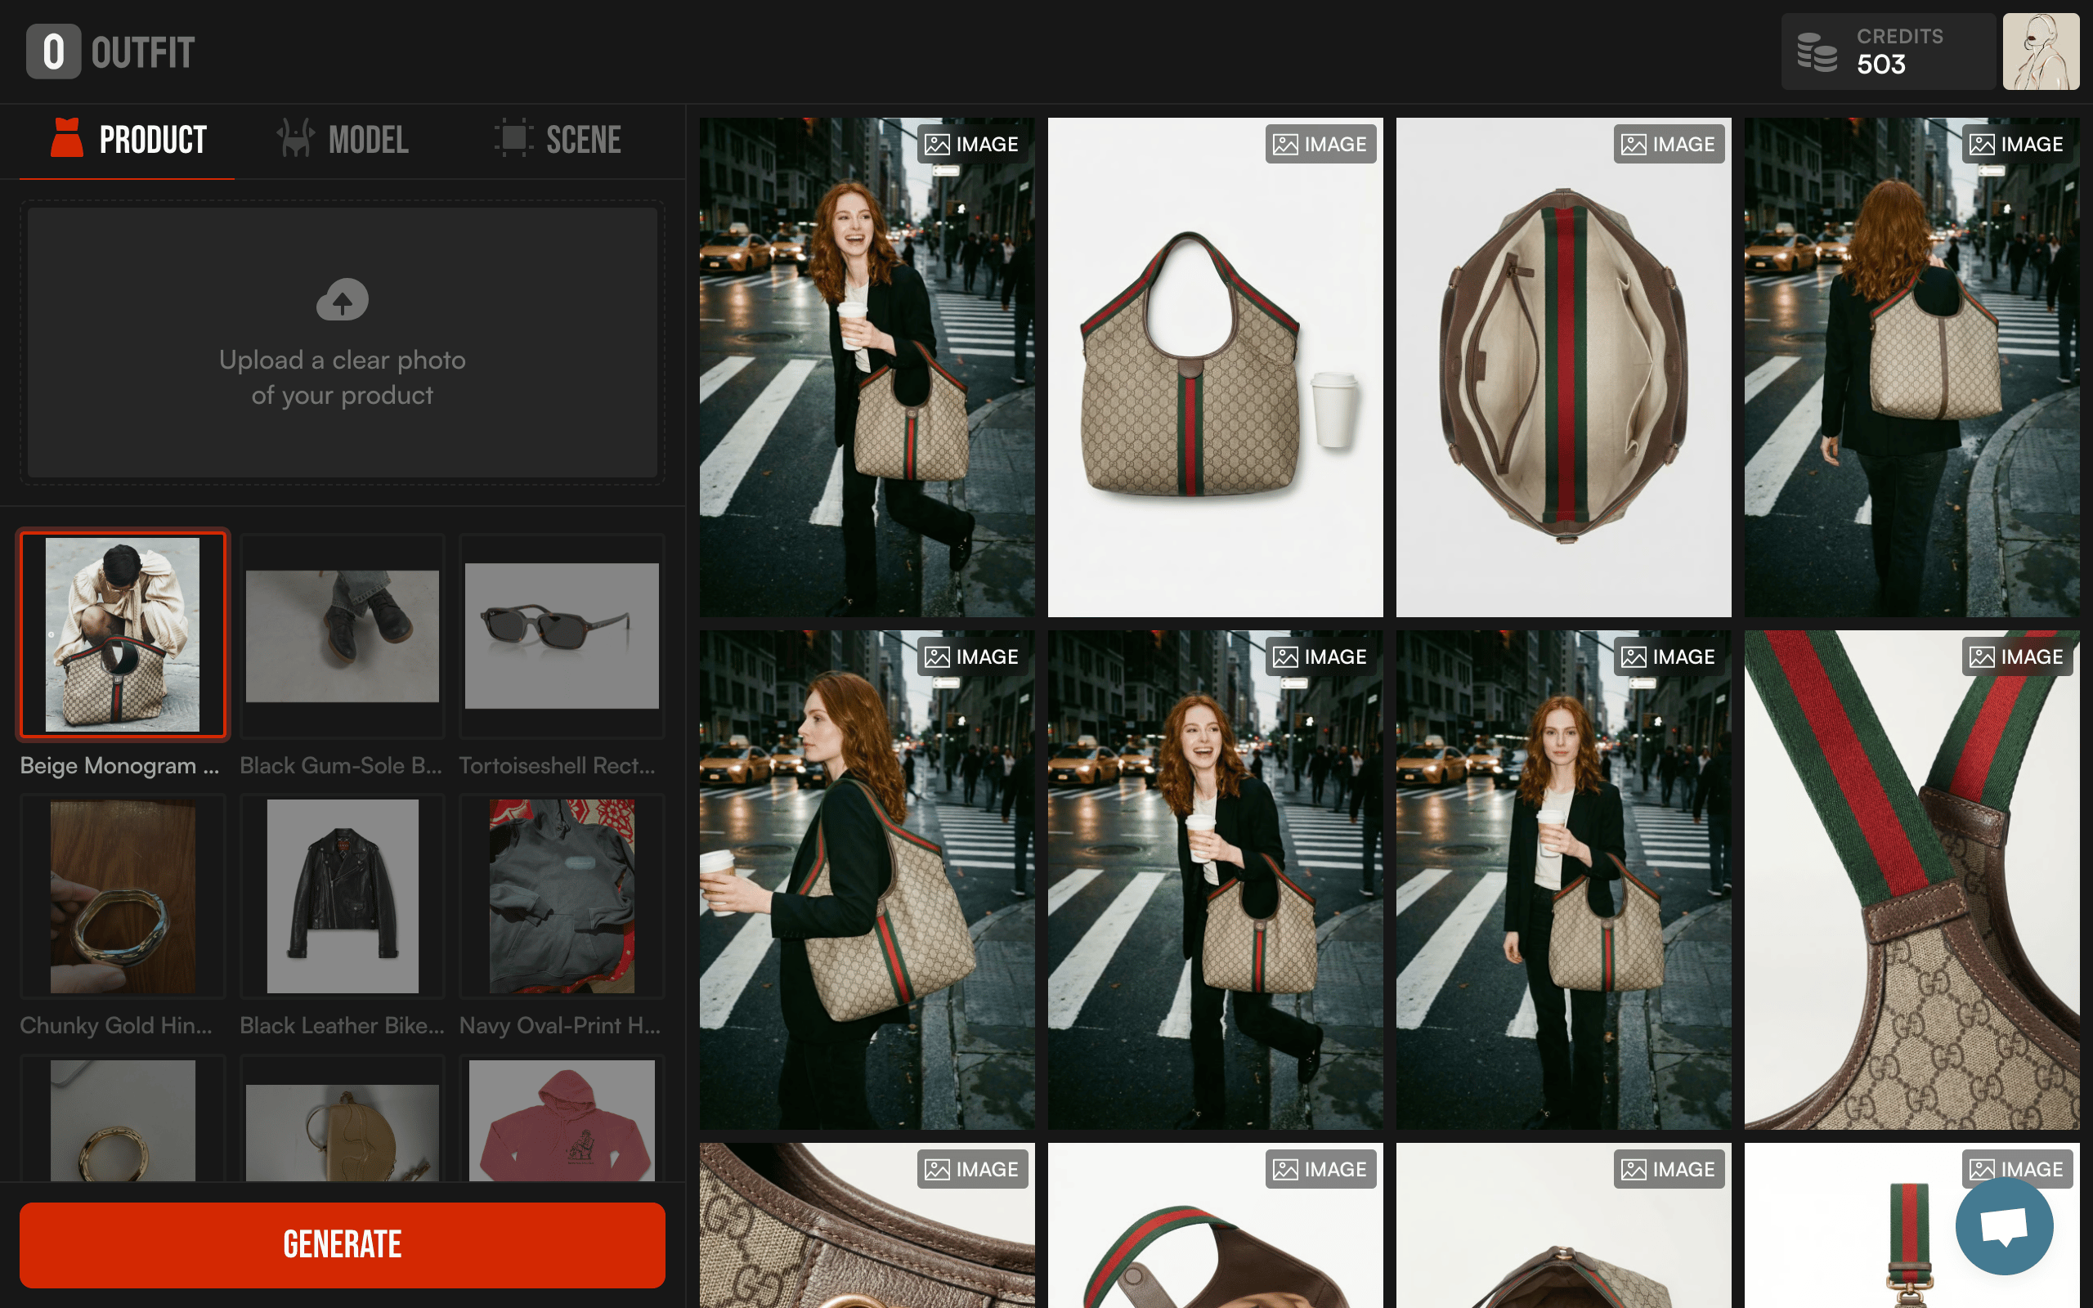2093x1308 pixels.
Task: Select the Black Leather Biker jacket product
Action: click(342, 896)
